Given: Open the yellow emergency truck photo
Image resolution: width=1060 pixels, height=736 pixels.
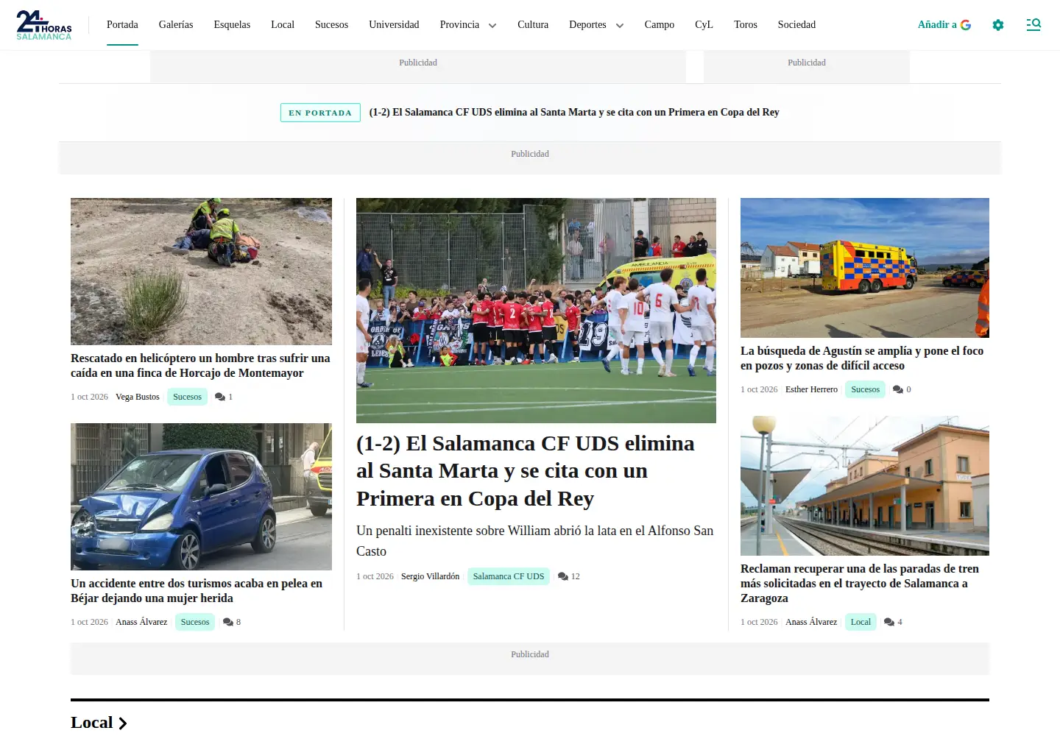Looking at the screenshot, I should pos(865,268).
